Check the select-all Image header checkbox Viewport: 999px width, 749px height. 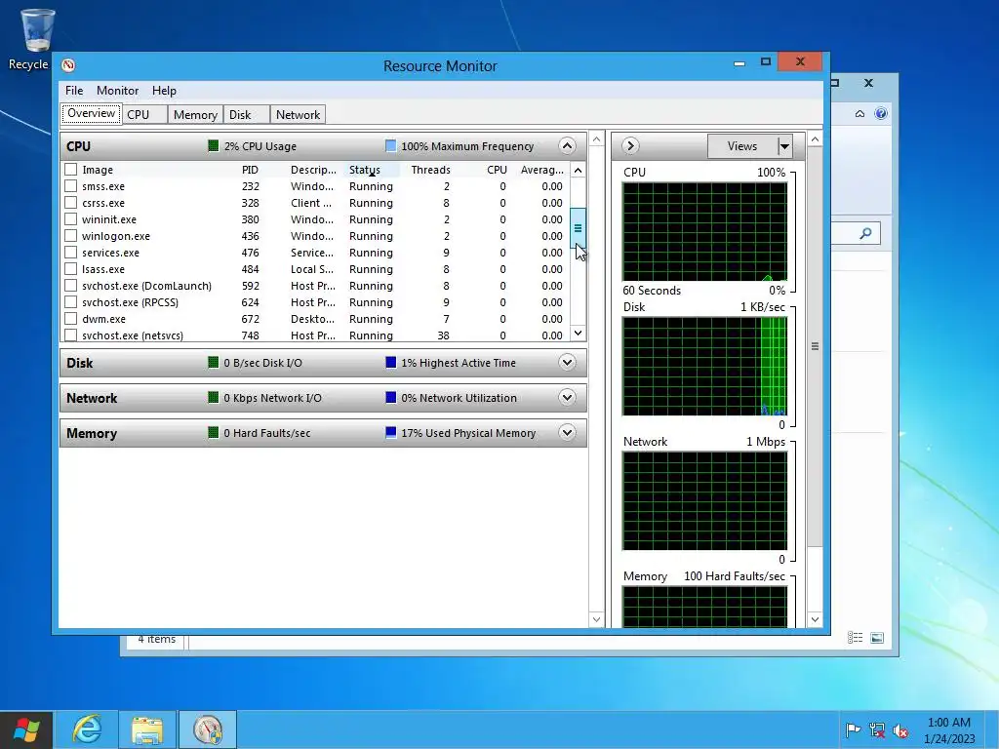click(70, 170)
